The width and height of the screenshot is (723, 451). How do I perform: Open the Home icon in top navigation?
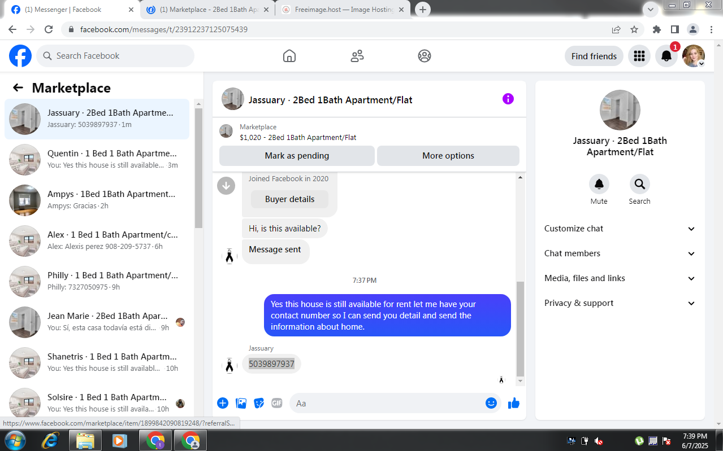[289, 56]
